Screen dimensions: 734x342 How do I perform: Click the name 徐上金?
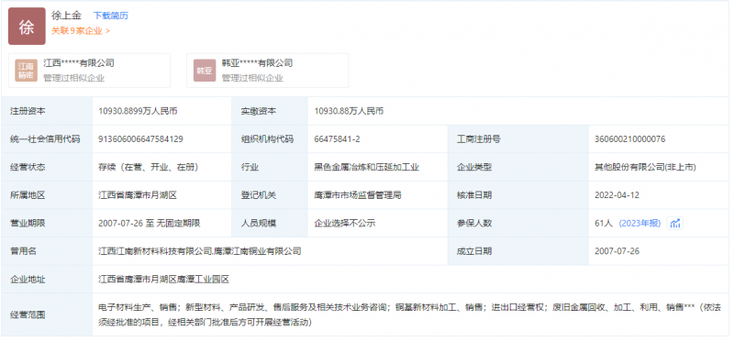(x=66, y=16)
